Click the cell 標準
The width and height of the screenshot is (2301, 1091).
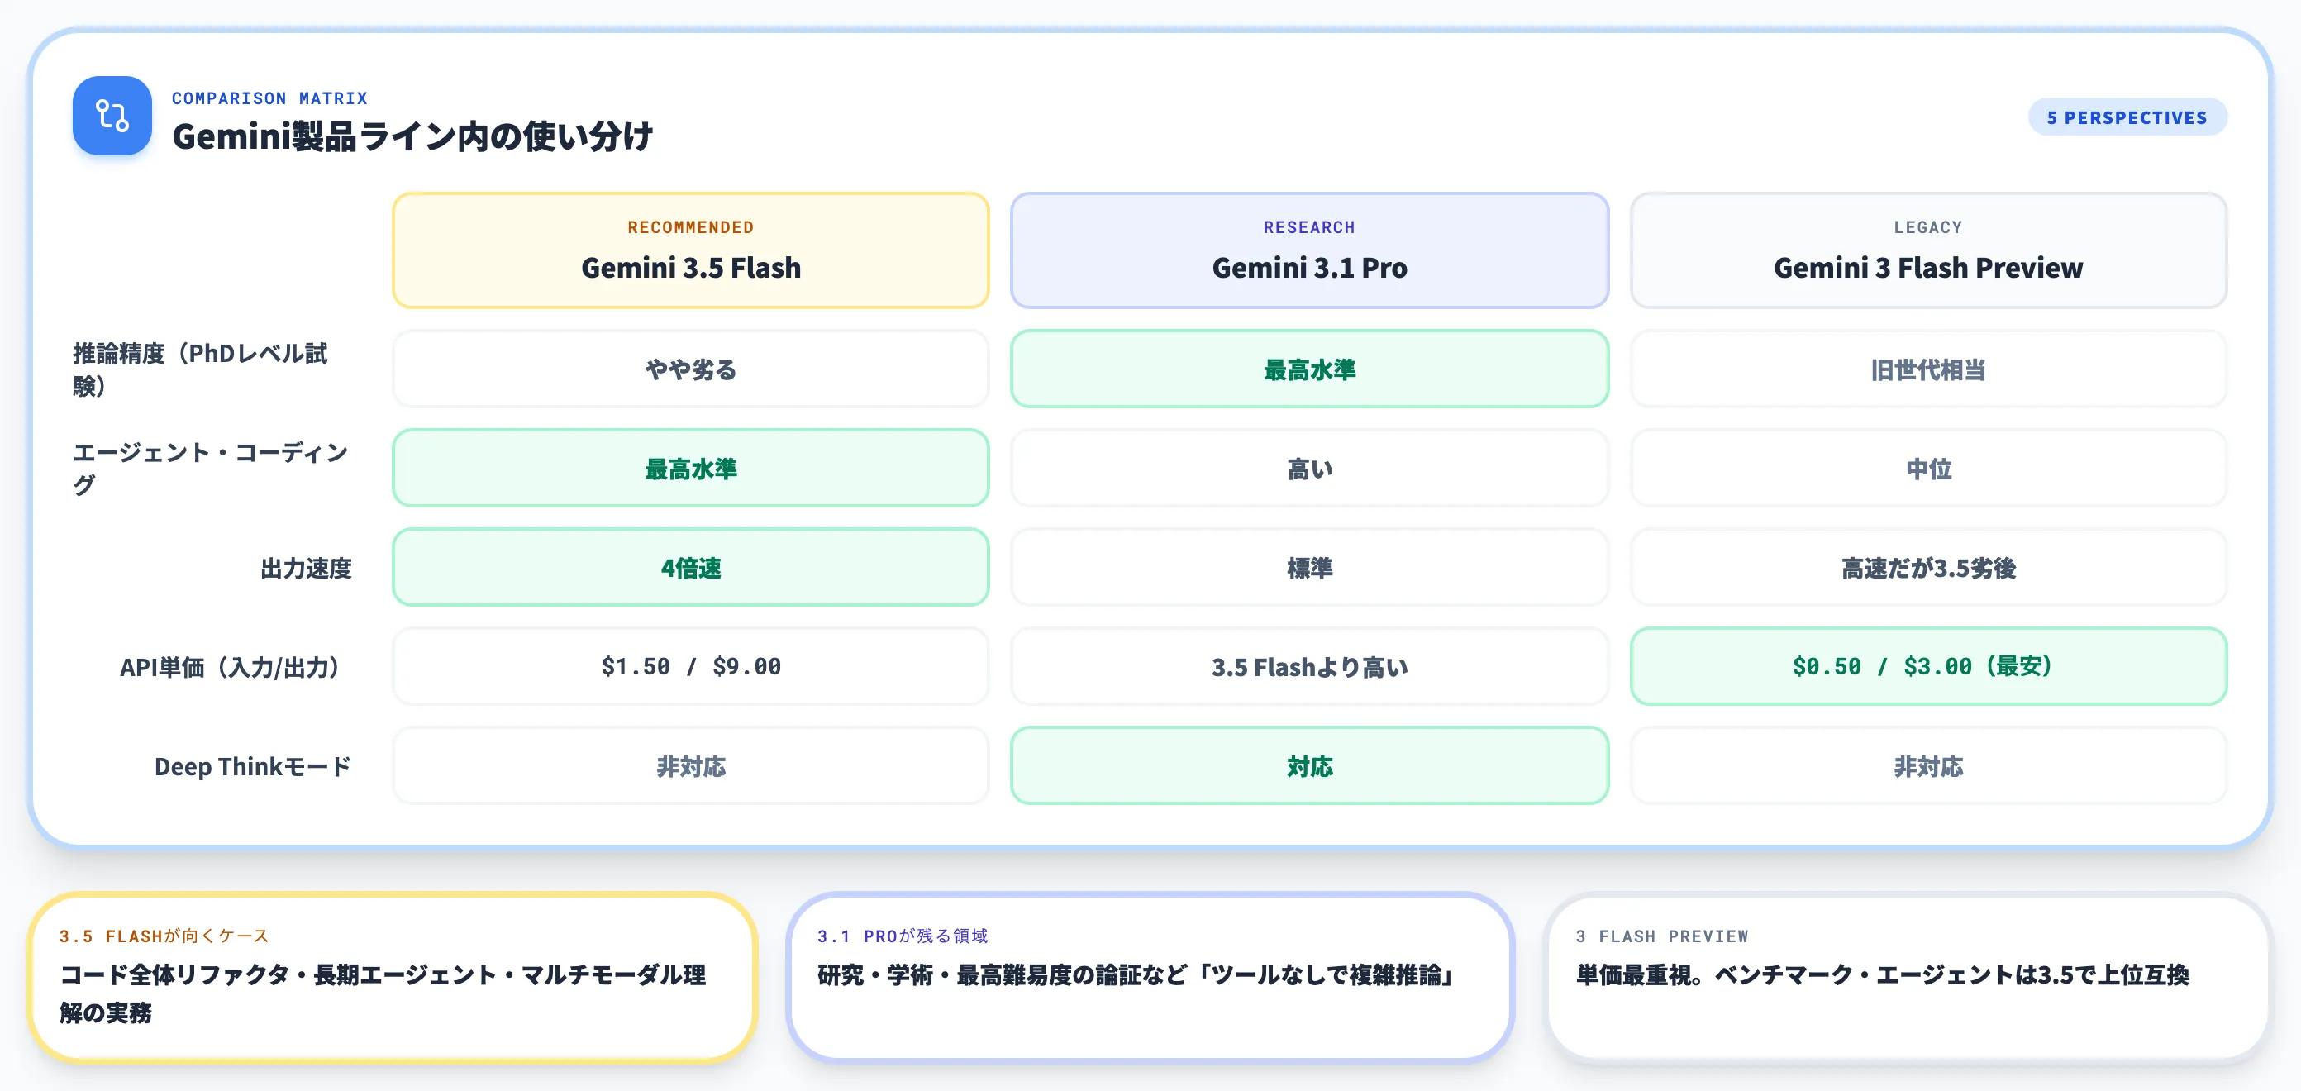[x=1308, y=567]
